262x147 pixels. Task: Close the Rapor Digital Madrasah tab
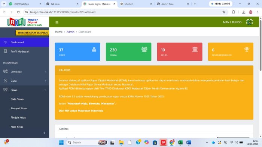click(x=114, y=4)
